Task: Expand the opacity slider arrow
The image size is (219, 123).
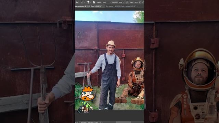Action: [x=124, y=2]
